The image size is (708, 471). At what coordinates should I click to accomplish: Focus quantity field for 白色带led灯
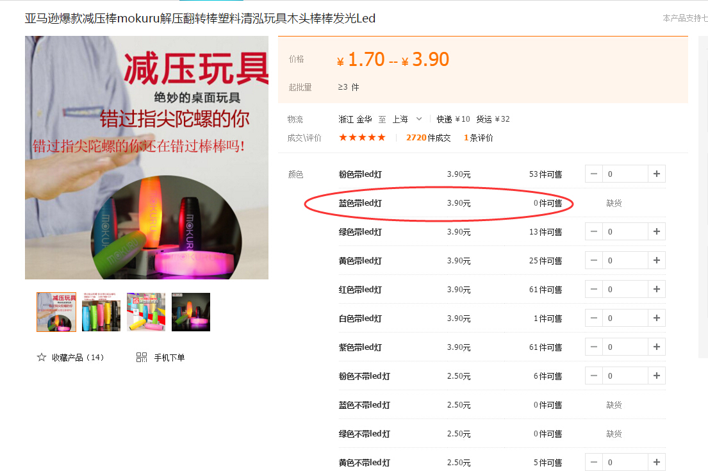[625, 318]
